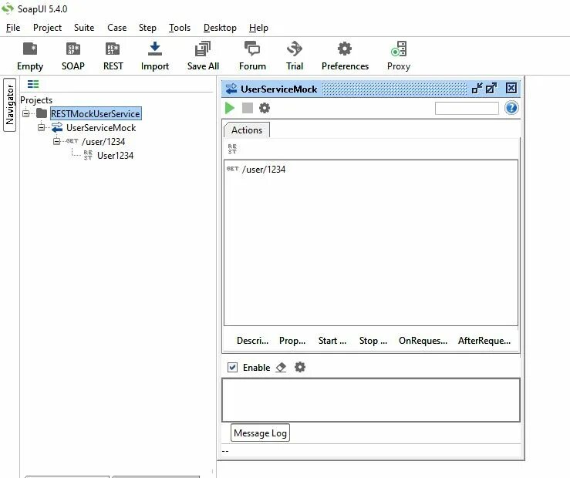Open the Step menu

pyautogui.click(x=147, y=28)
